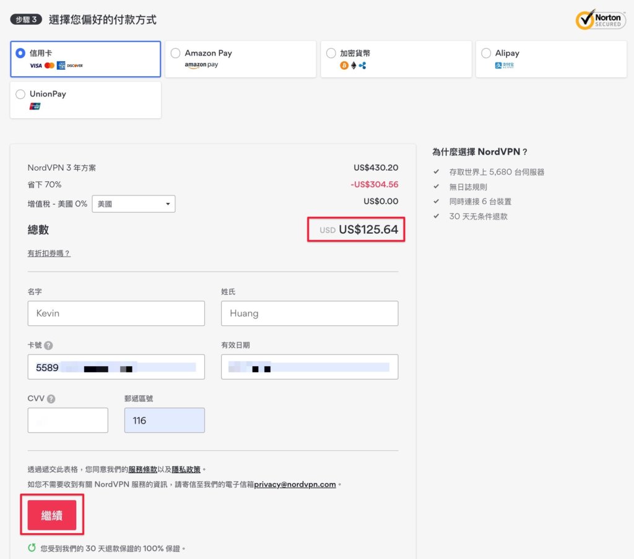The image size is (634, 559).
Task: Focus the 郵遞區號 postal code field
Action: tap(165, 420)
